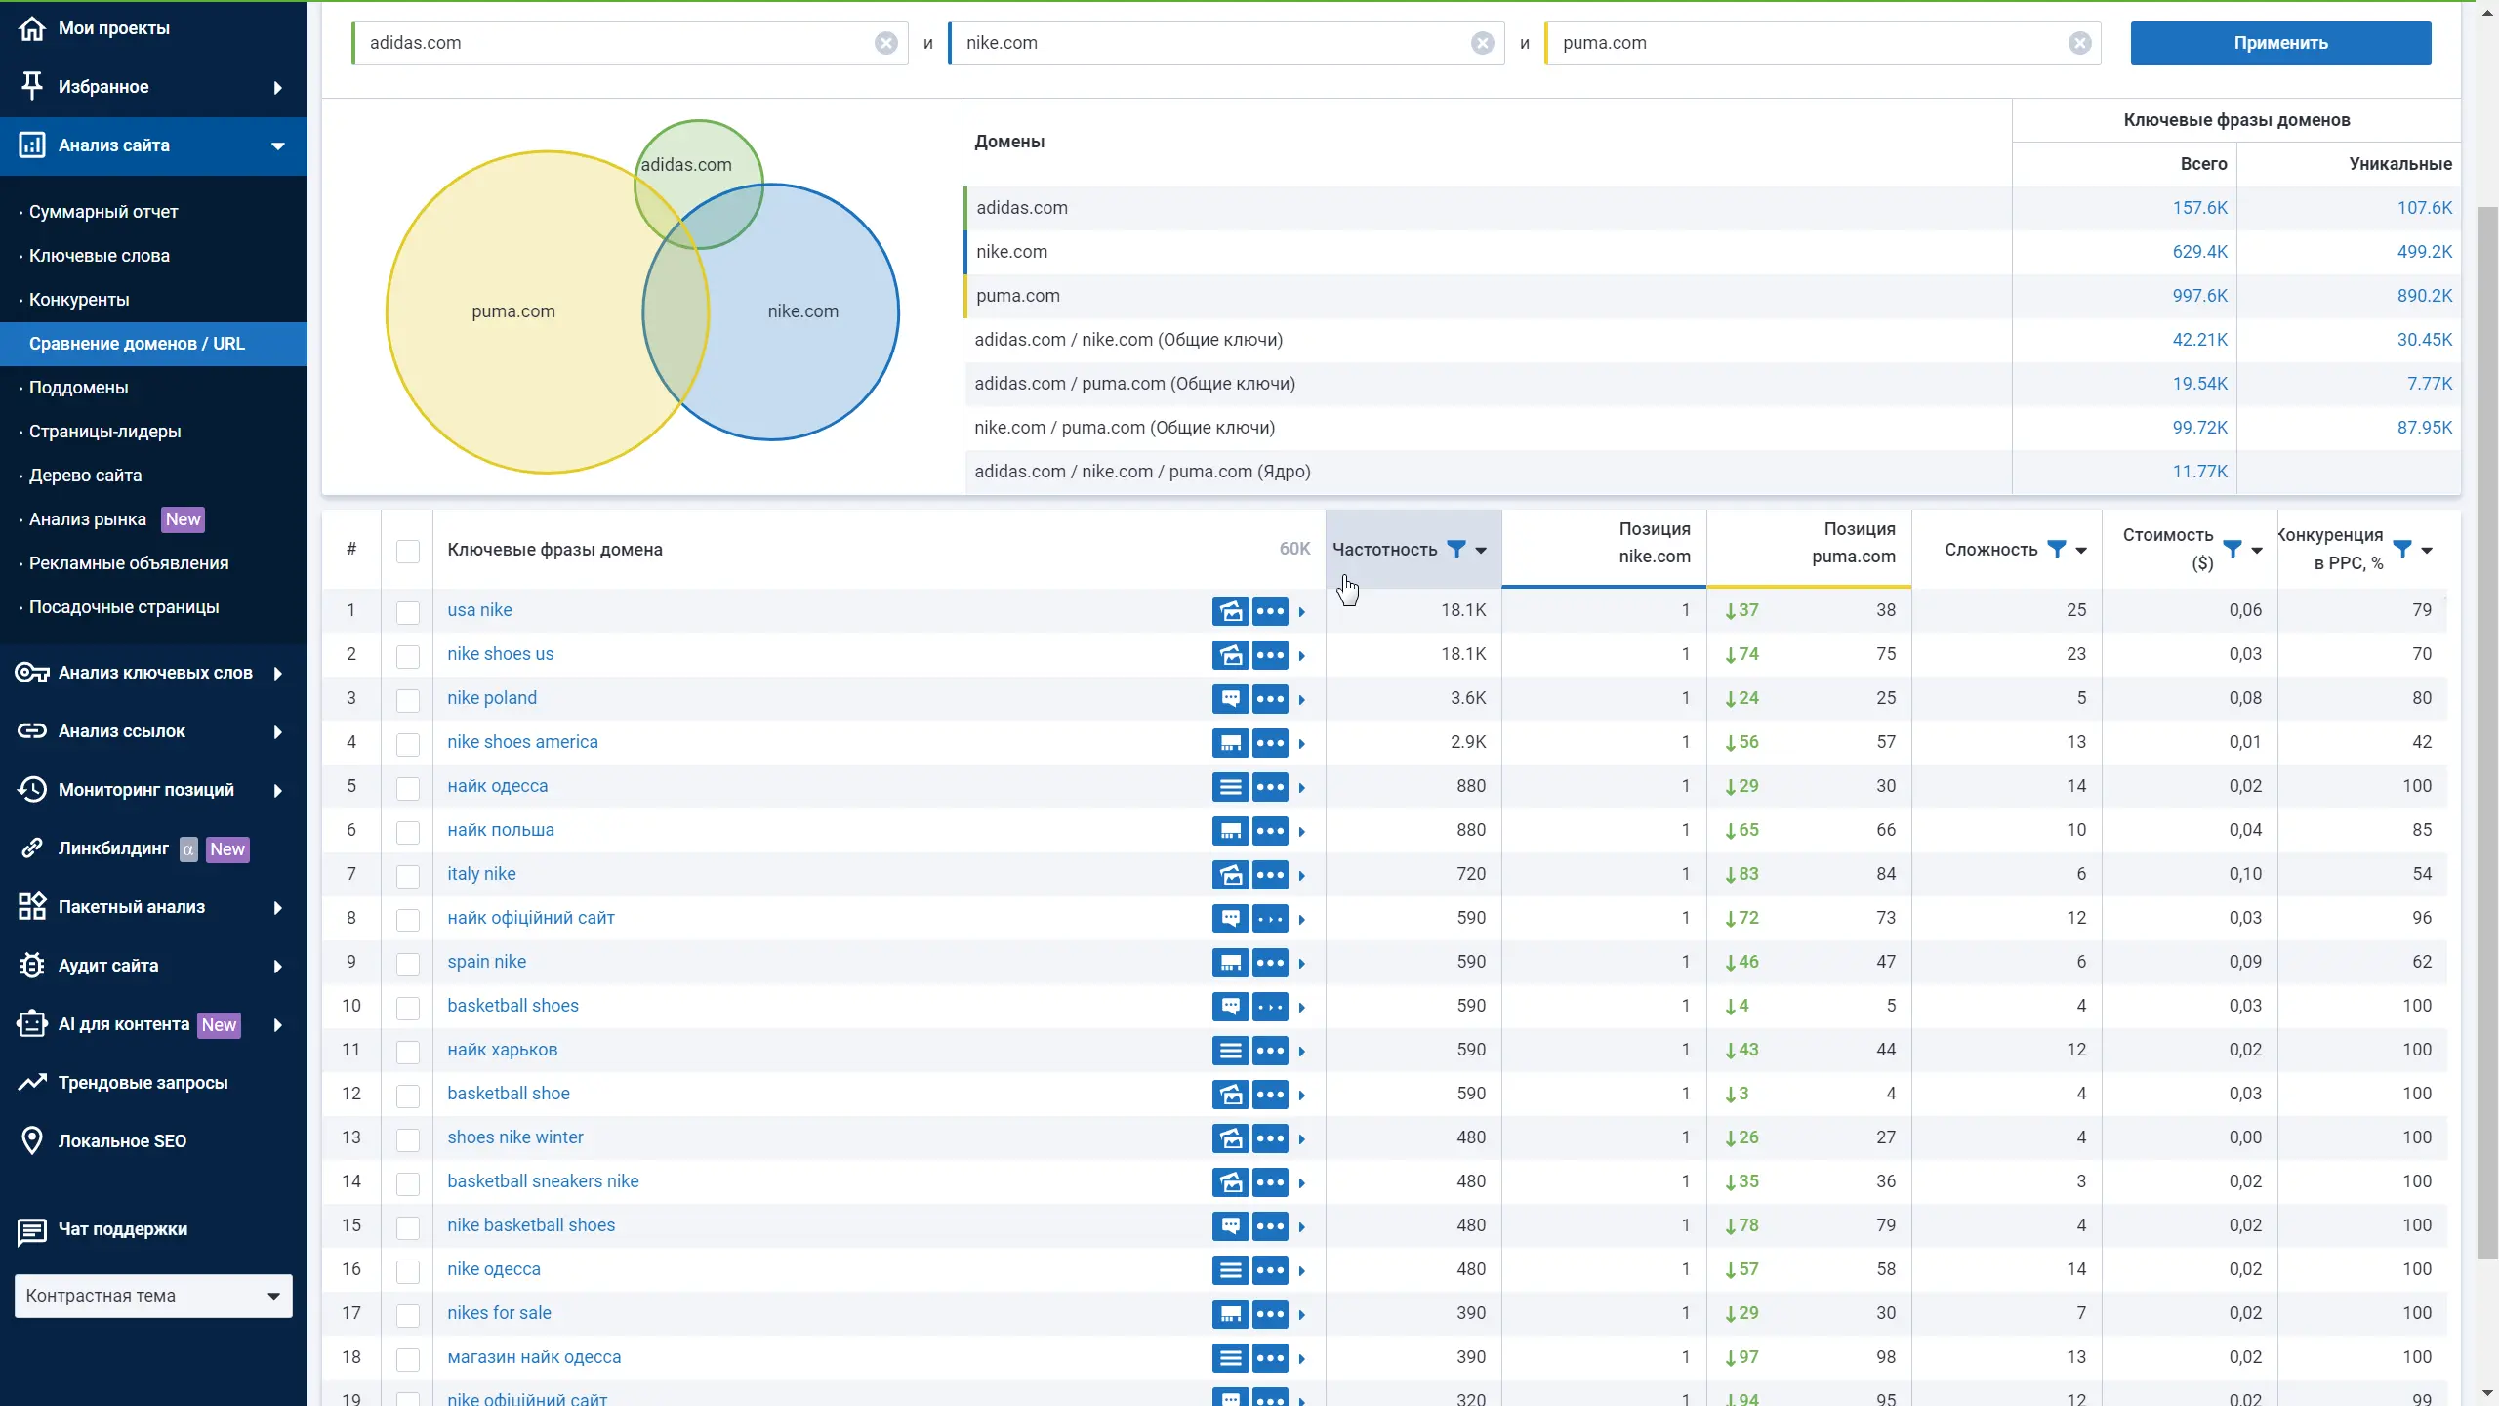
Task: Open the 'nike shoes america' keyword link
Action: click(x=522, y=742)
